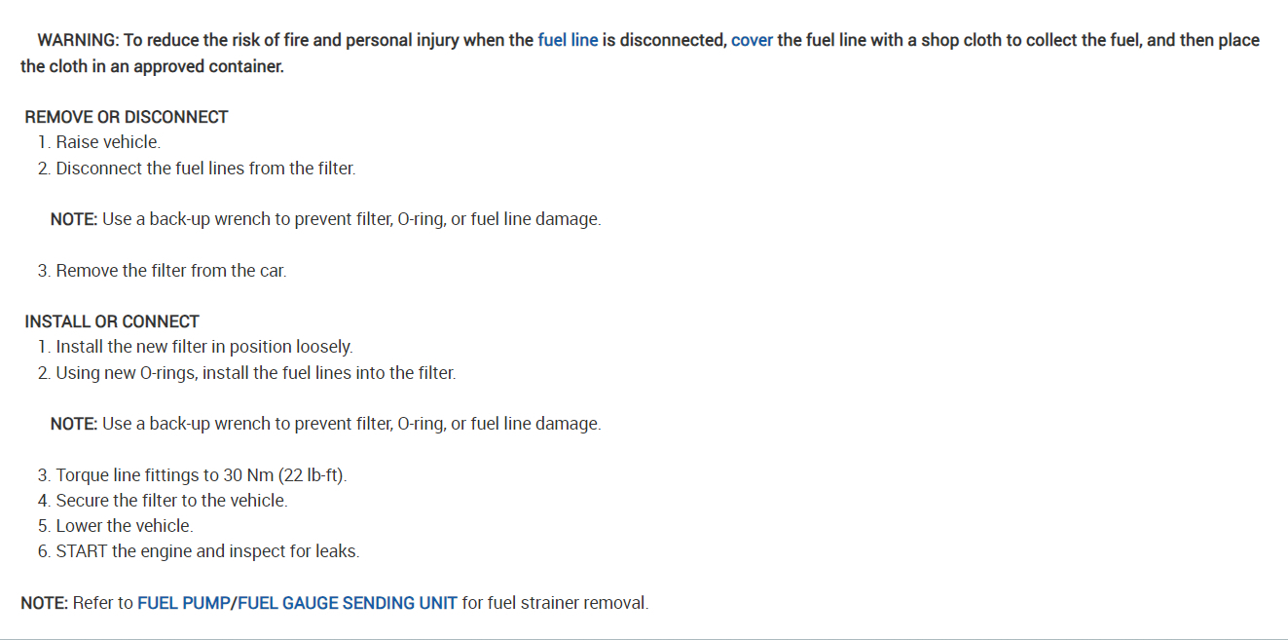
Task: Open the "fuel line" link in warning
Action: click(x=568, y=41)
